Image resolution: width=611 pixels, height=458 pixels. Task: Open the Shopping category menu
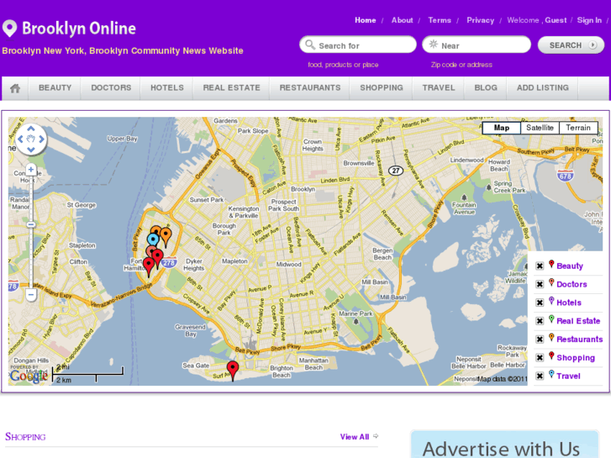click(x=382, y=88)
